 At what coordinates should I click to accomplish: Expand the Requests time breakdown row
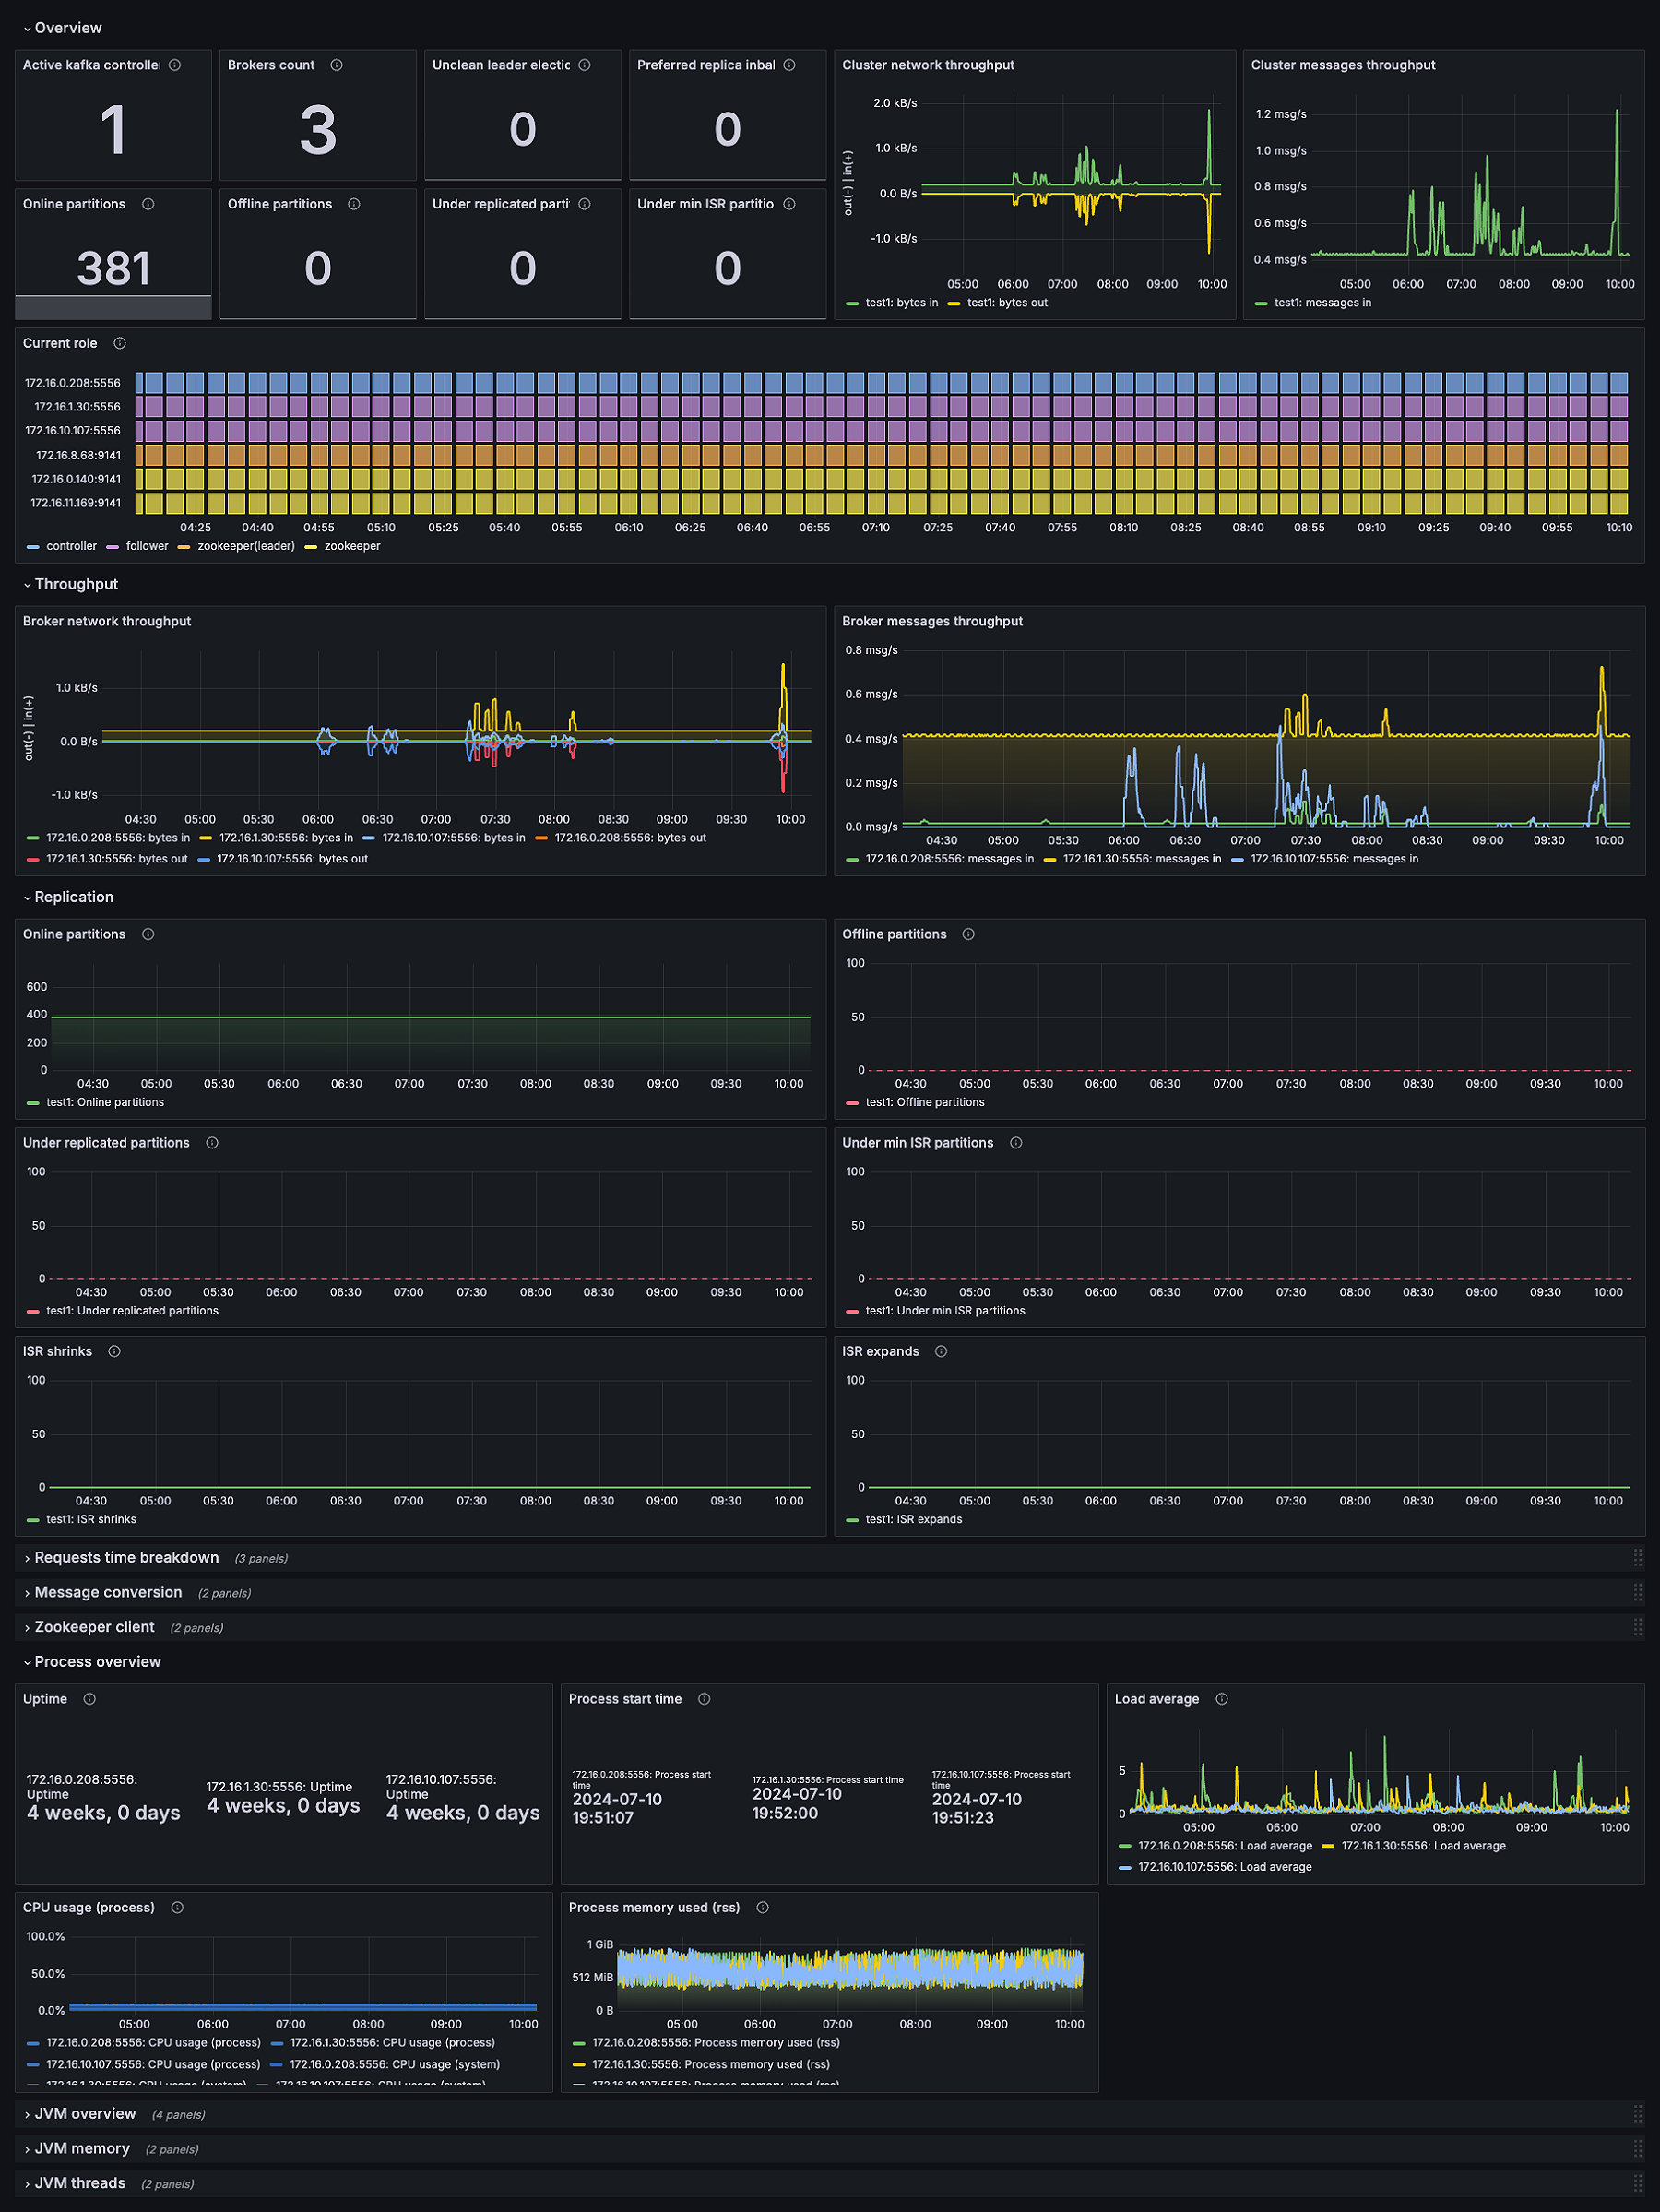coord(126,1558)
